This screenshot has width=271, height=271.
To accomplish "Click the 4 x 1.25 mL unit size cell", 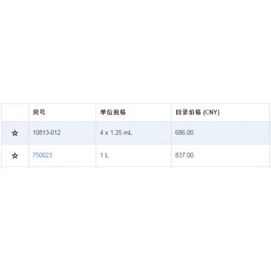I will tap(134, 133).
